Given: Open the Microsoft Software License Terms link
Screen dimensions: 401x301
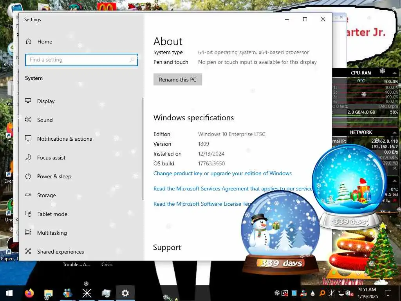Looking at the screenshot, I should tap(202, 204).
